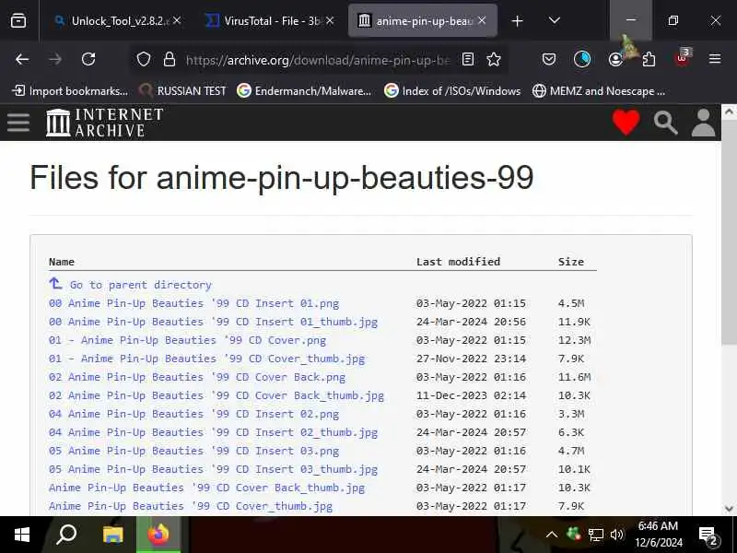Open the MEMZ and Noescape bookmark
This screenshot has width=737, height=553.
(599, 90)
